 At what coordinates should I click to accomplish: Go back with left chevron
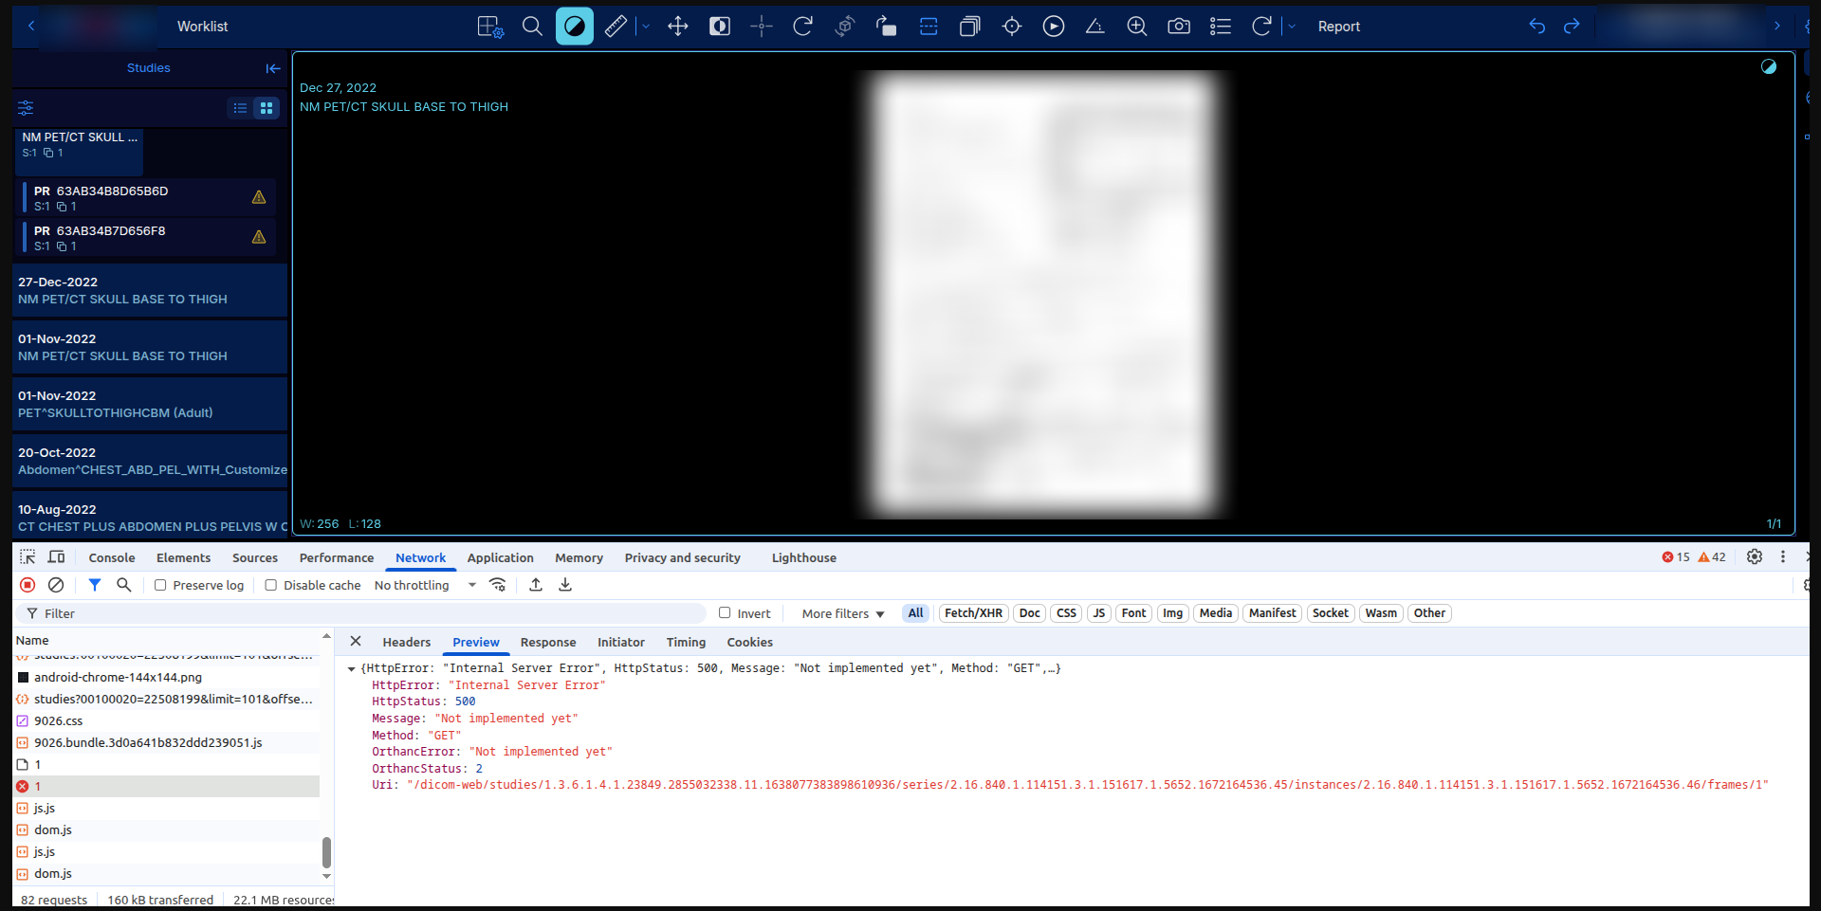point(31,26)
